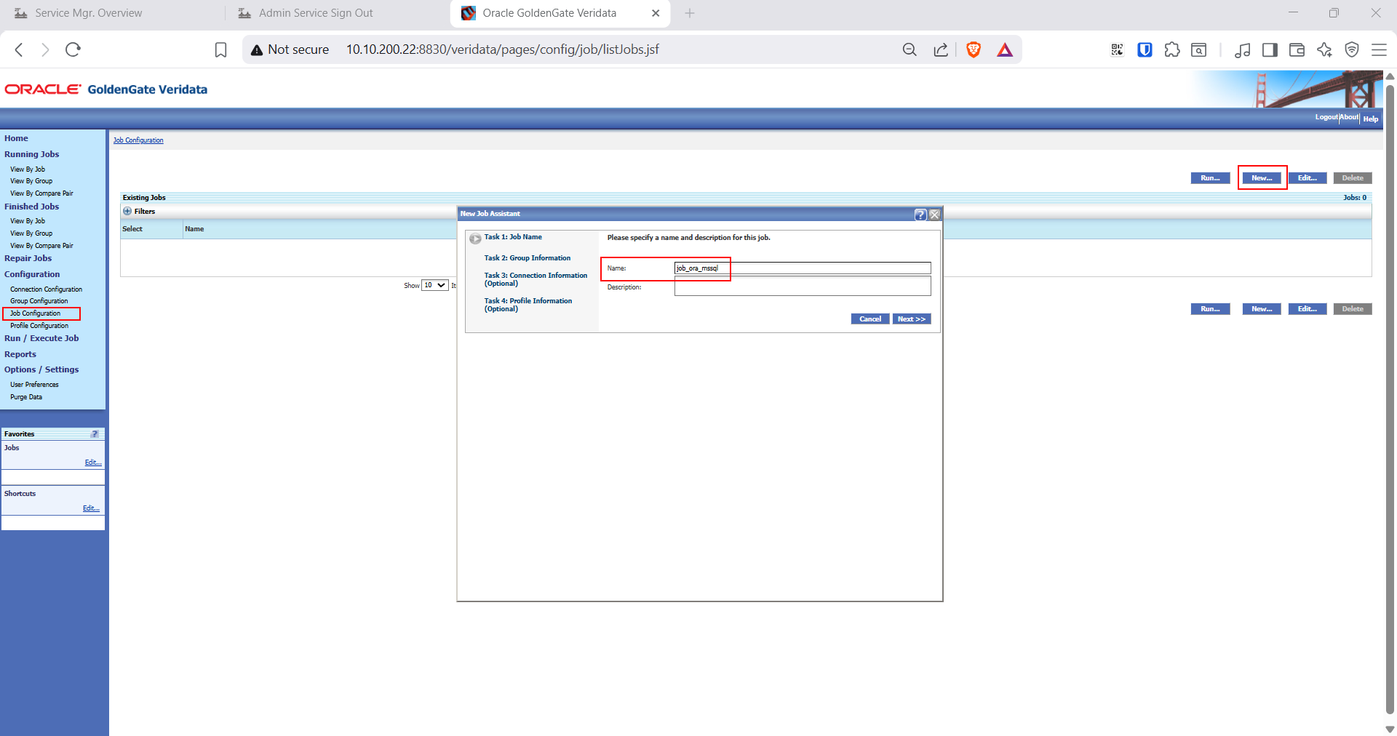The width and height of the screenshot is (1397, 736).
Task: Close the Oracle GoldenGate Veridata tab
Action: click(x=656, y=13)
